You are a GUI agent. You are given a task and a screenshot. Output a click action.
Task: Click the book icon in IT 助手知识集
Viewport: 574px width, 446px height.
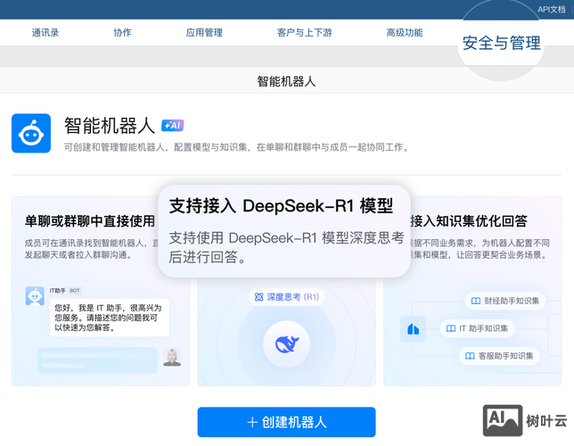pyautogui.click(x=451, y=328)
